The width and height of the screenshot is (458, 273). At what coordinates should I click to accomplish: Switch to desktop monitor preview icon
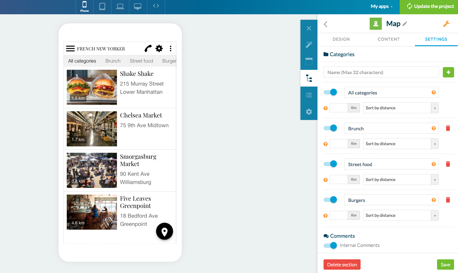point(138,6)
